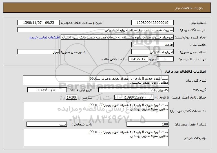Click the شماره نیاز field 1298090422000010

tap(152, 23)
